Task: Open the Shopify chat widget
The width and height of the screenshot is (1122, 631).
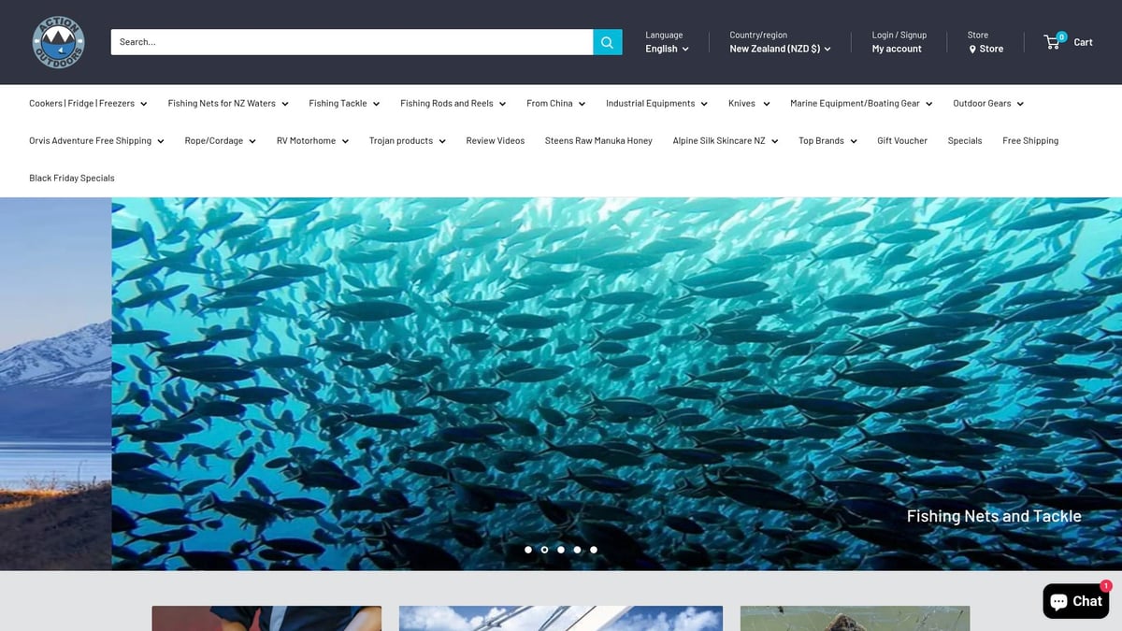Action: click(1076, 601)
